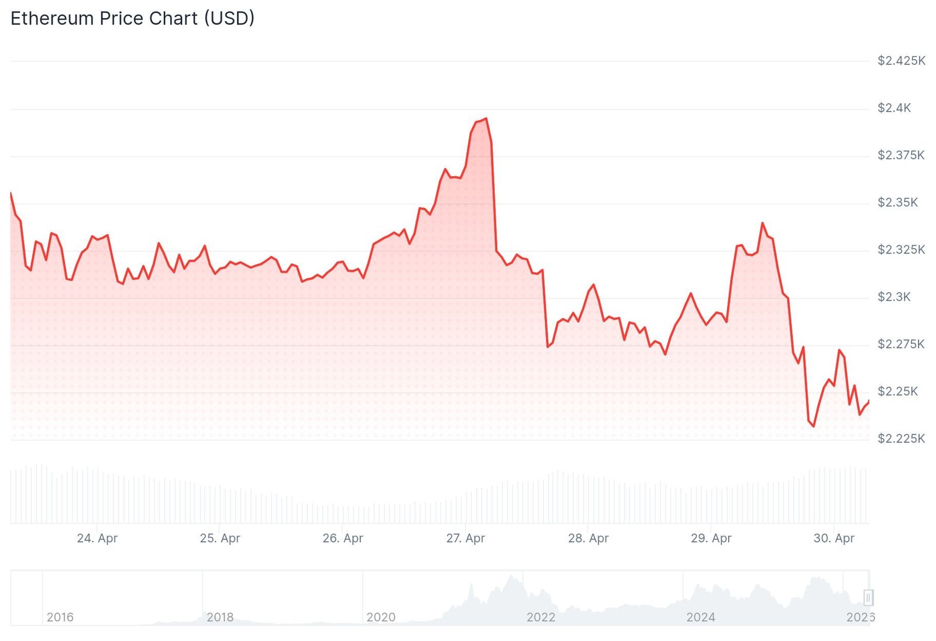Click the navigator range handle near 2026

pos(868,597)
